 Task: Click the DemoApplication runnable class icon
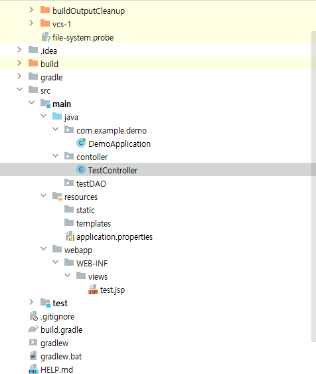click(81, 143)
